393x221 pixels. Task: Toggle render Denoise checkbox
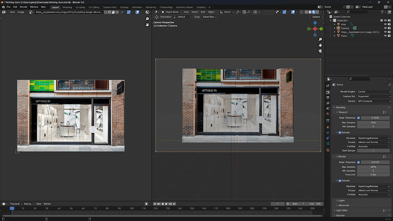click(340, 181)
